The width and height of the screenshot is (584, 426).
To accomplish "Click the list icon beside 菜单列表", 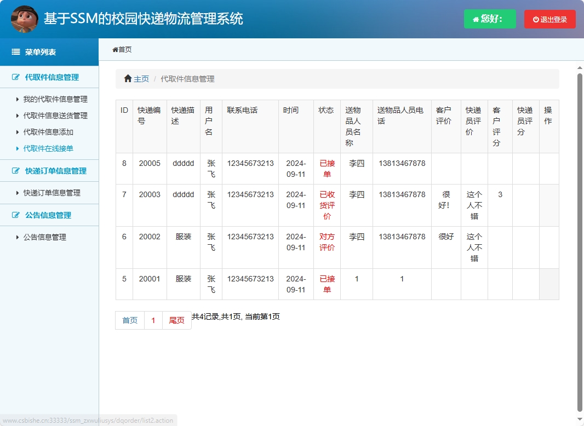I will click(15, 52).
